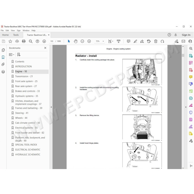Image resolution: width=194 pixels, height=194 pixels.
Task: Open Transmission - 21 bookmark
Action: tap(24, 76)
